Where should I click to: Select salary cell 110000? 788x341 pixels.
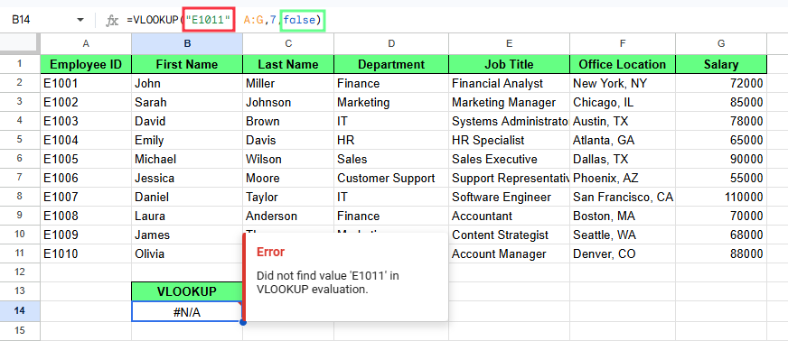point(721,197)
